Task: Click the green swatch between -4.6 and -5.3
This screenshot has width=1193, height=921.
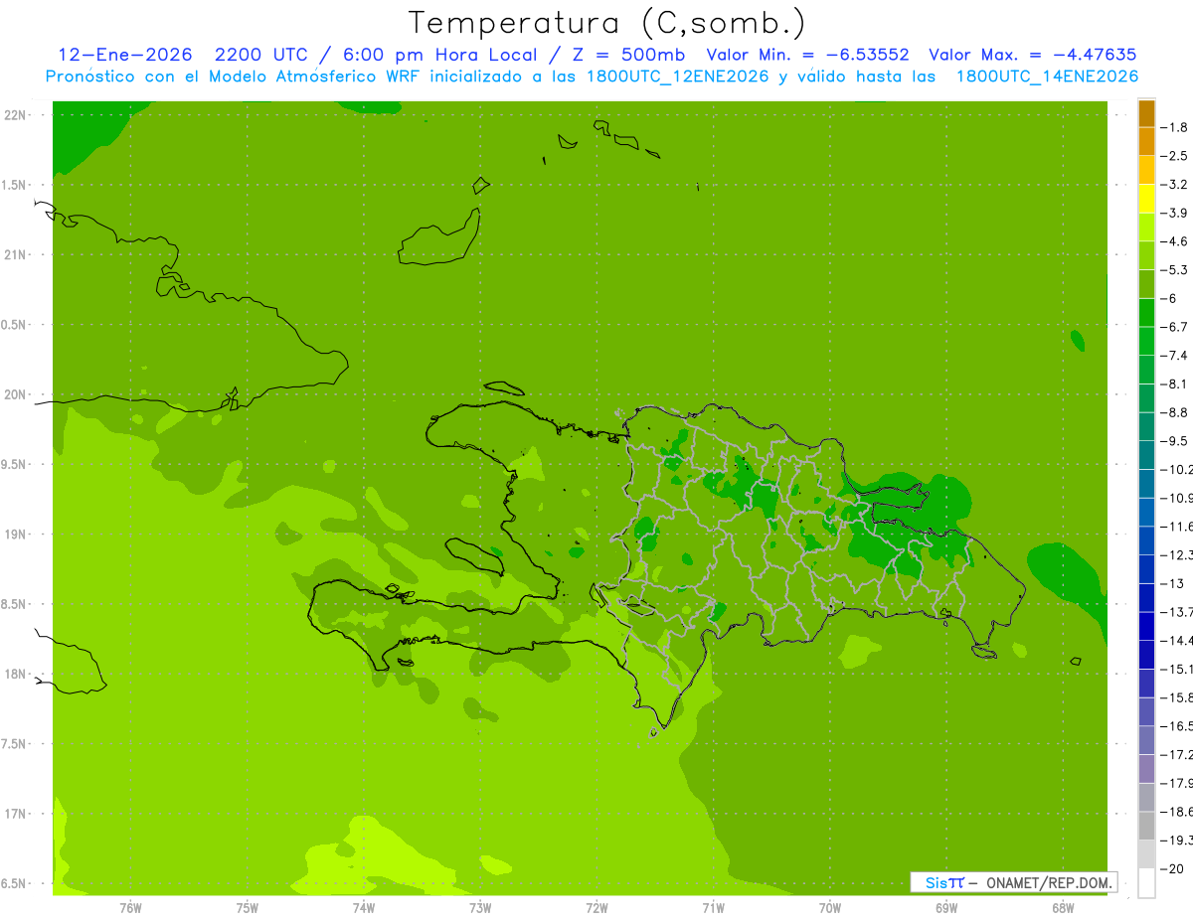Action: 1146,255
